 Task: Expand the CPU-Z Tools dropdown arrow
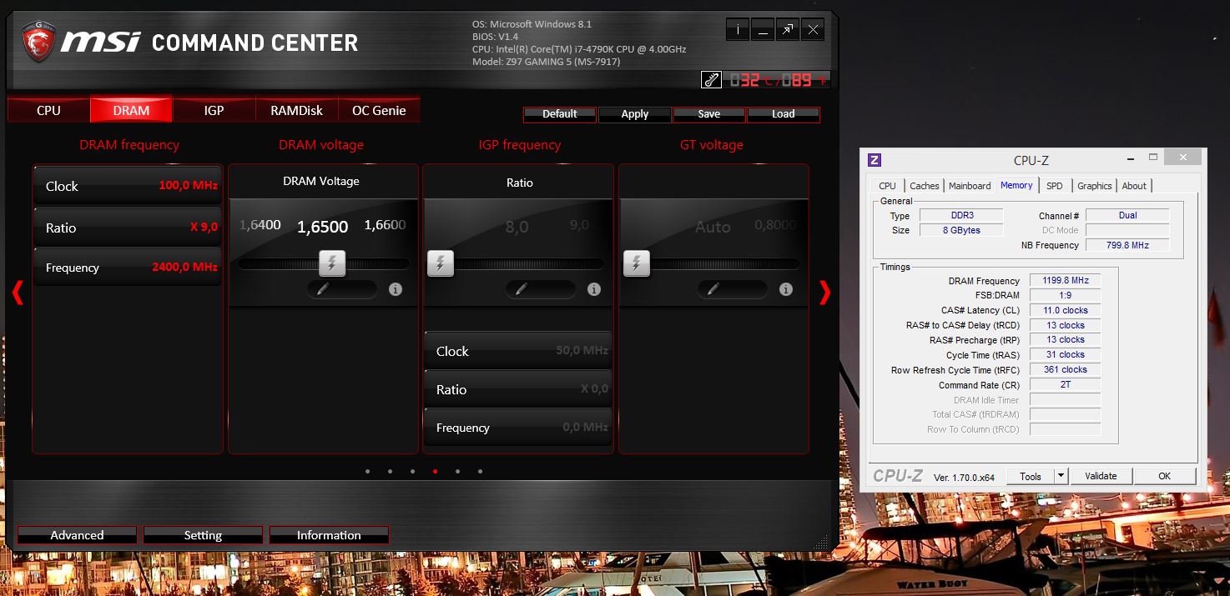(1061, 476)
